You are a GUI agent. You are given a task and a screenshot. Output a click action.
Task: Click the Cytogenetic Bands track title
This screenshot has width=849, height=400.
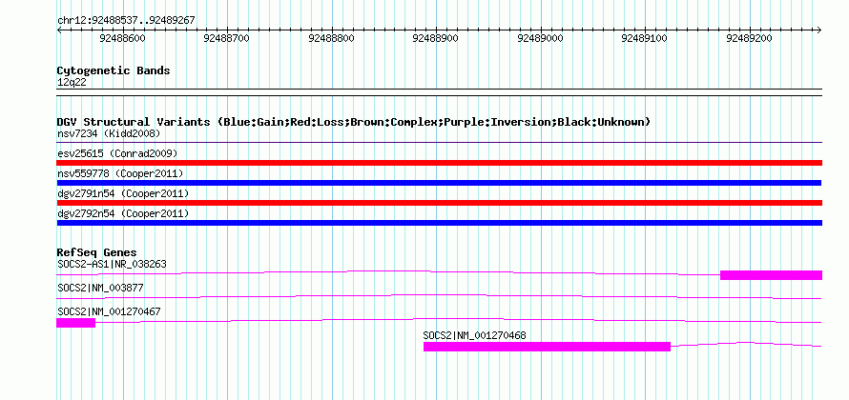tap(114, 70)
